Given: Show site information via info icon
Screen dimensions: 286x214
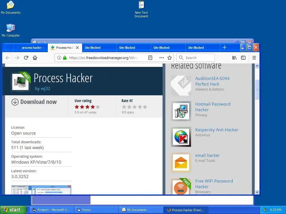Looking at the screenshot, I should 59,58.
